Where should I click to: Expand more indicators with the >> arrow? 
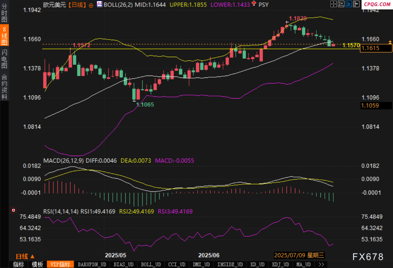321,264
